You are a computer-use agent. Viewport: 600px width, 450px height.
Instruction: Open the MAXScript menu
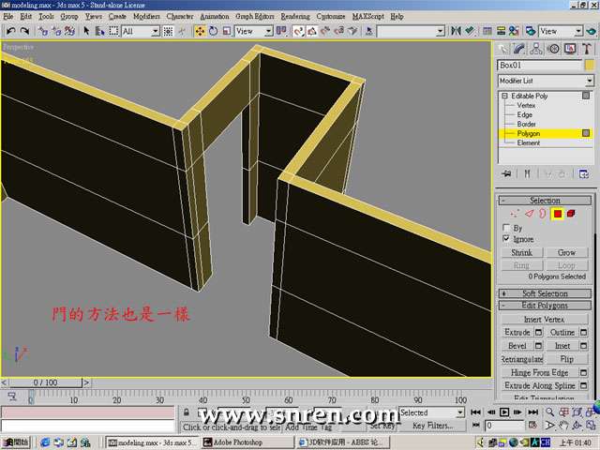point(368,17)
